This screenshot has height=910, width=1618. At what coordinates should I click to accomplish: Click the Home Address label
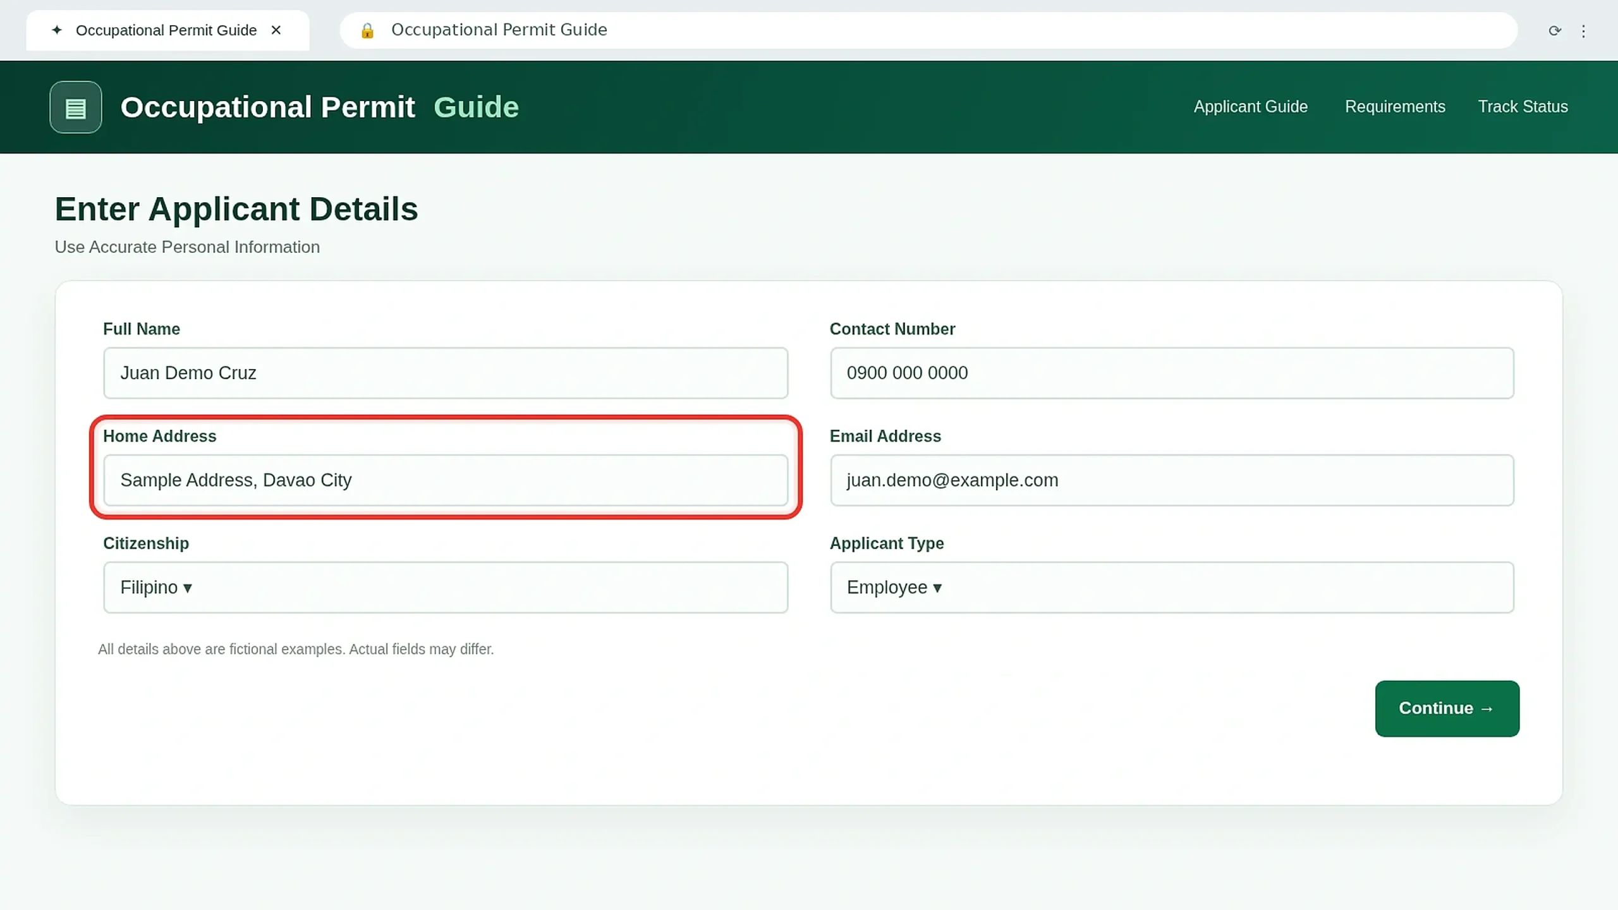pos(159,437)
